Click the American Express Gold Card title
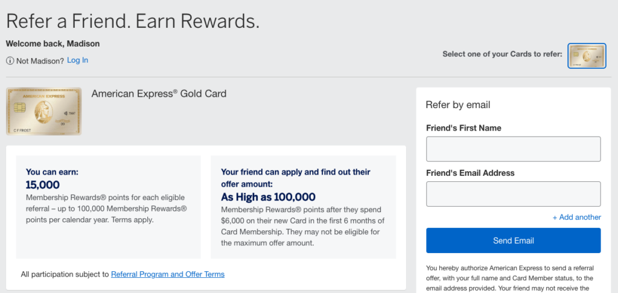Viewport: 618px width, 293px height. pos(159,94)
